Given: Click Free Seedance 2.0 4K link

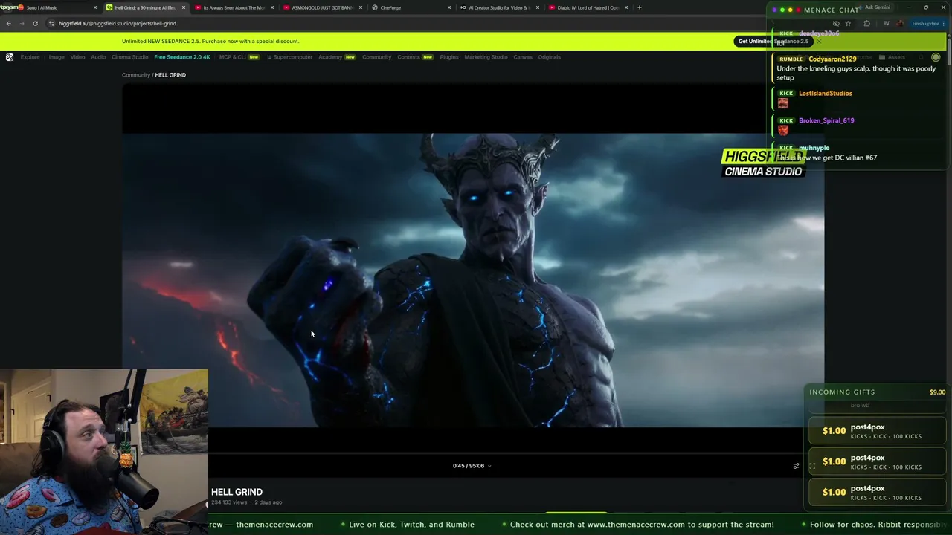Looking at the screenshot, I should (x=182, y=57).
